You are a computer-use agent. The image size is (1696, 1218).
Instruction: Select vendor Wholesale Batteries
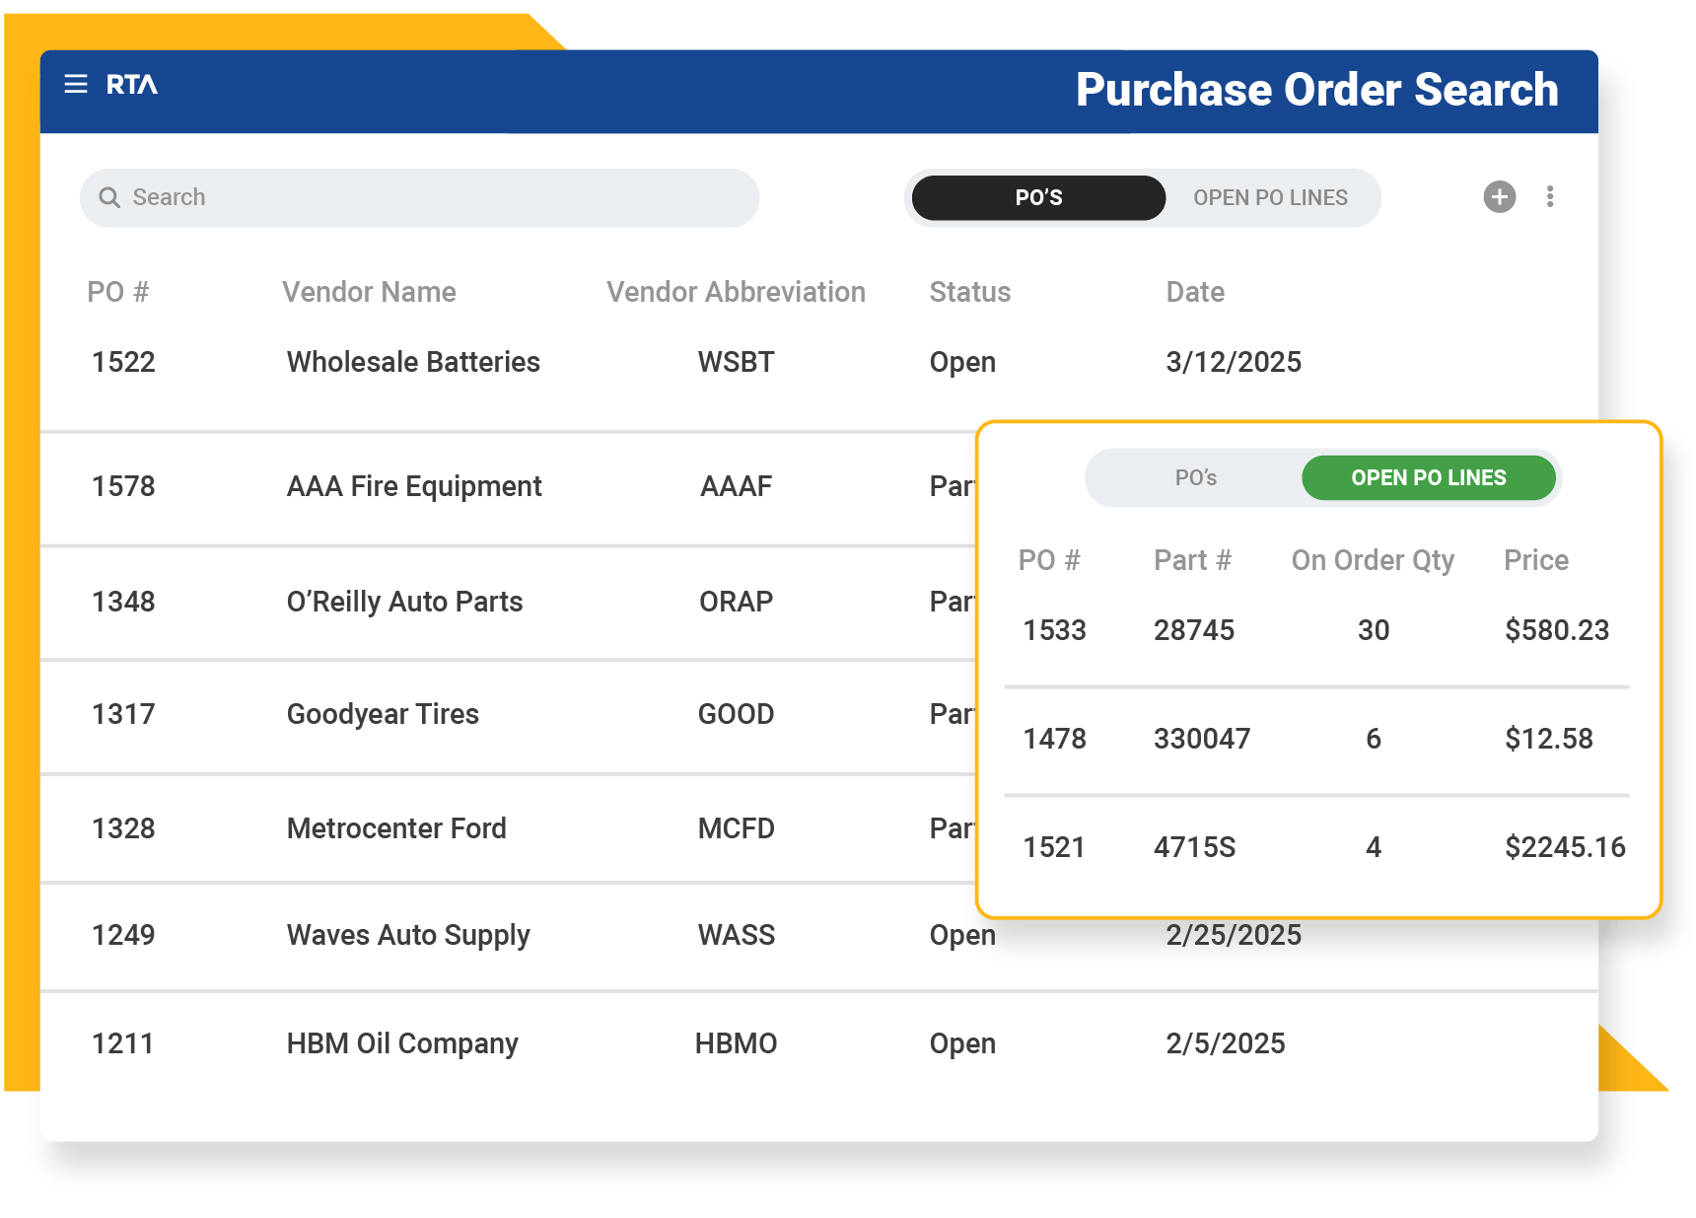click(x=413, y=362)
